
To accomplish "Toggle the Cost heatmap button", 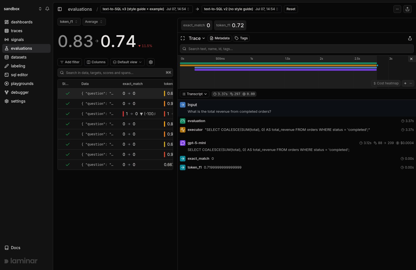I will (x=386, y=83).
